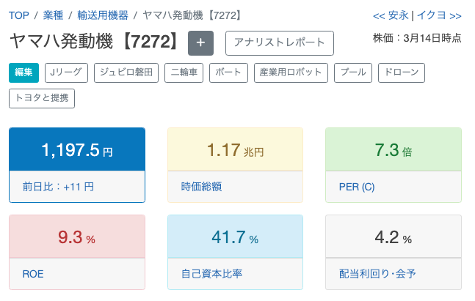Open the 配当利回り･会予 label link
Viewport: 475px width, 301px height.
[377, 274]
